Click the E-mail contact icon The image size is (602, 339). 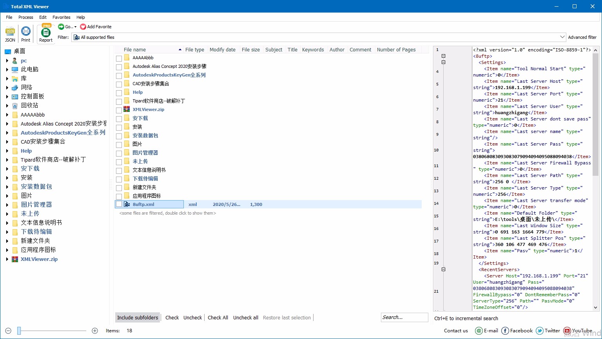479,331
